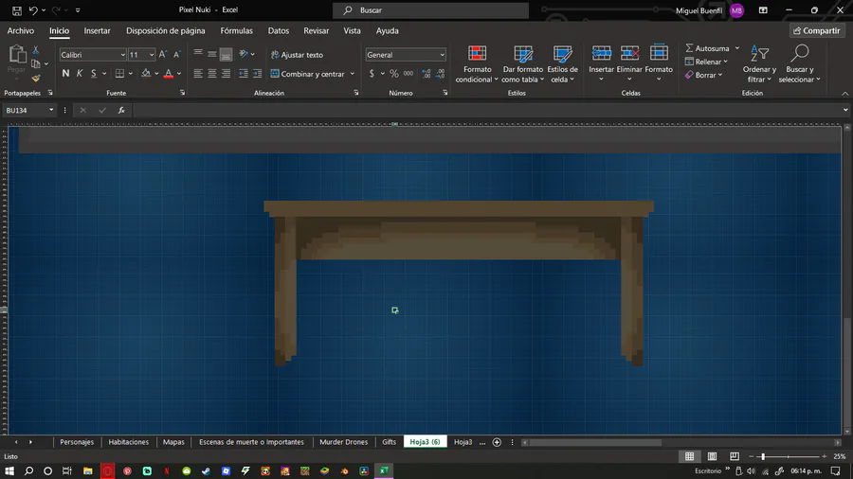Click the Ordenar y filtrar icon

tap(759, 54)
